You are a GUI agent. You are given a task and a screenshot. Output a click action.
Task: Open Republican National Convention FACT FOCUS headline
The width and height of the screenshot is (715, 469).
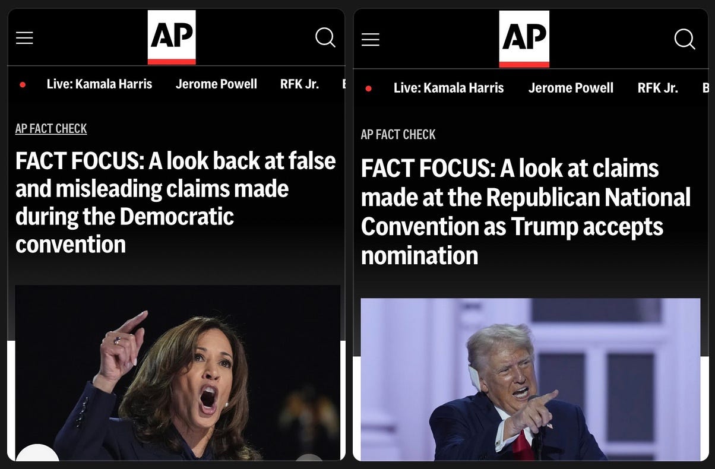point(526,212)
